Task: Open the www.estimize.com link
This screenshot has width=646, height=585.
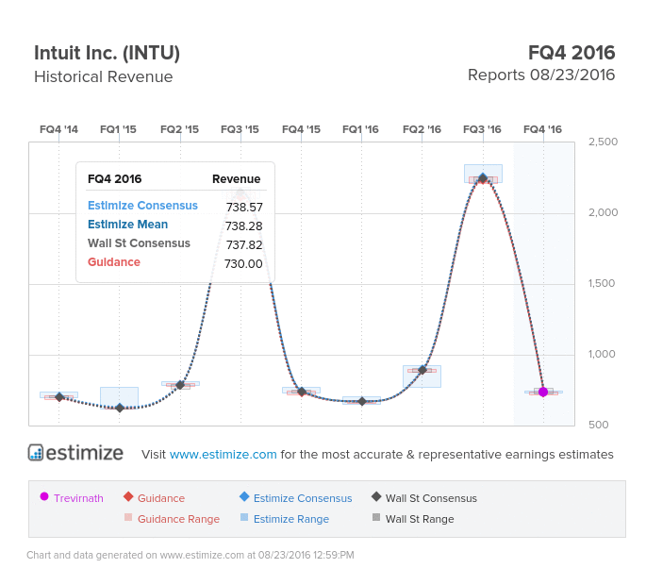Action: click(x=223, y=454)
